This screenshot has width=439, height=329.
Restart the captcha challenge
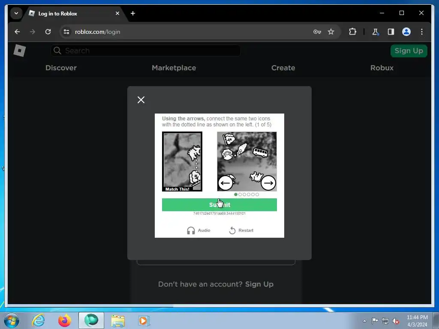tap(241, 230)
